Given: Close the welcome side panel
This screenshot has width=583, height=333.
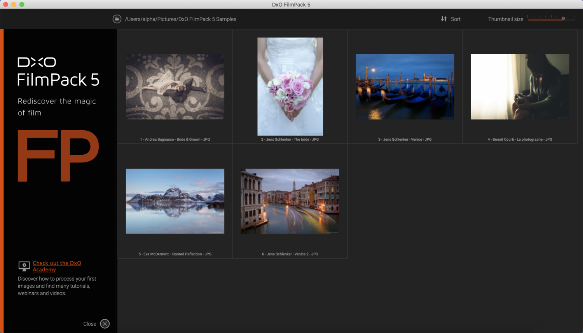Looking at the screenshot, I should 96,324.
